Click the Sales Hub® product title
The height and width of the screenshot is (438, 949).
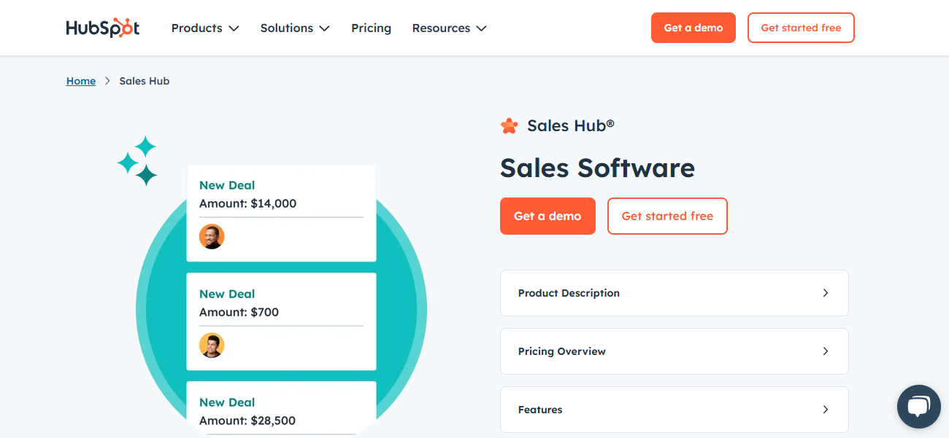(x=571, y=125)
